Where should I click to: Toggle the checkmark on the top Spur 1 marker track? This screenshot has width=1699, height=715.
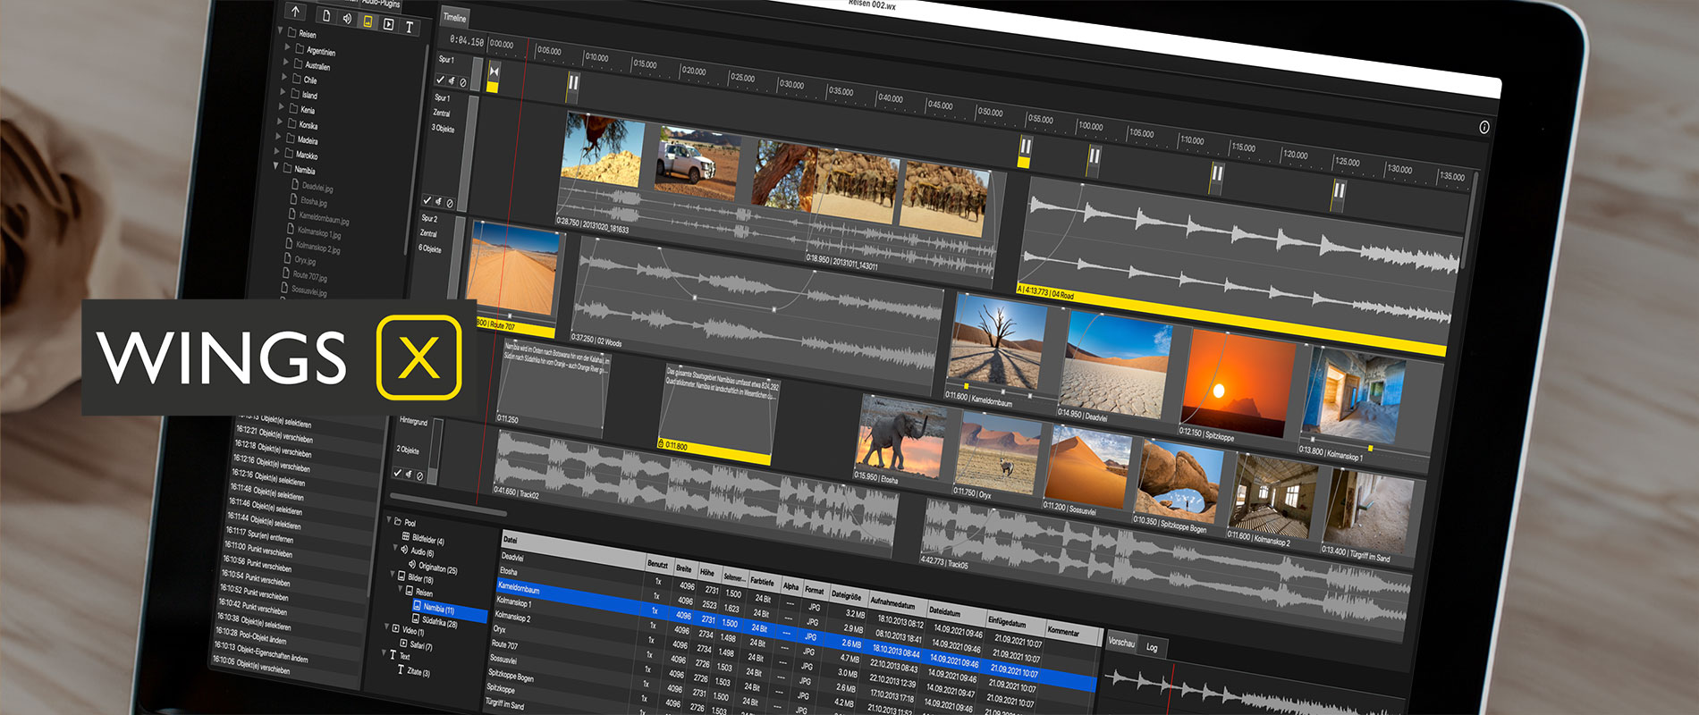[x=440, y=80]
